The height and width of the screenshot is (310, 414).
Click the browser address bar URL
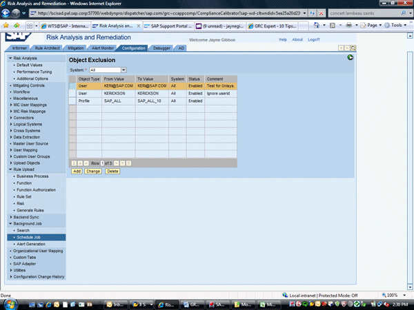click(168, 13)
